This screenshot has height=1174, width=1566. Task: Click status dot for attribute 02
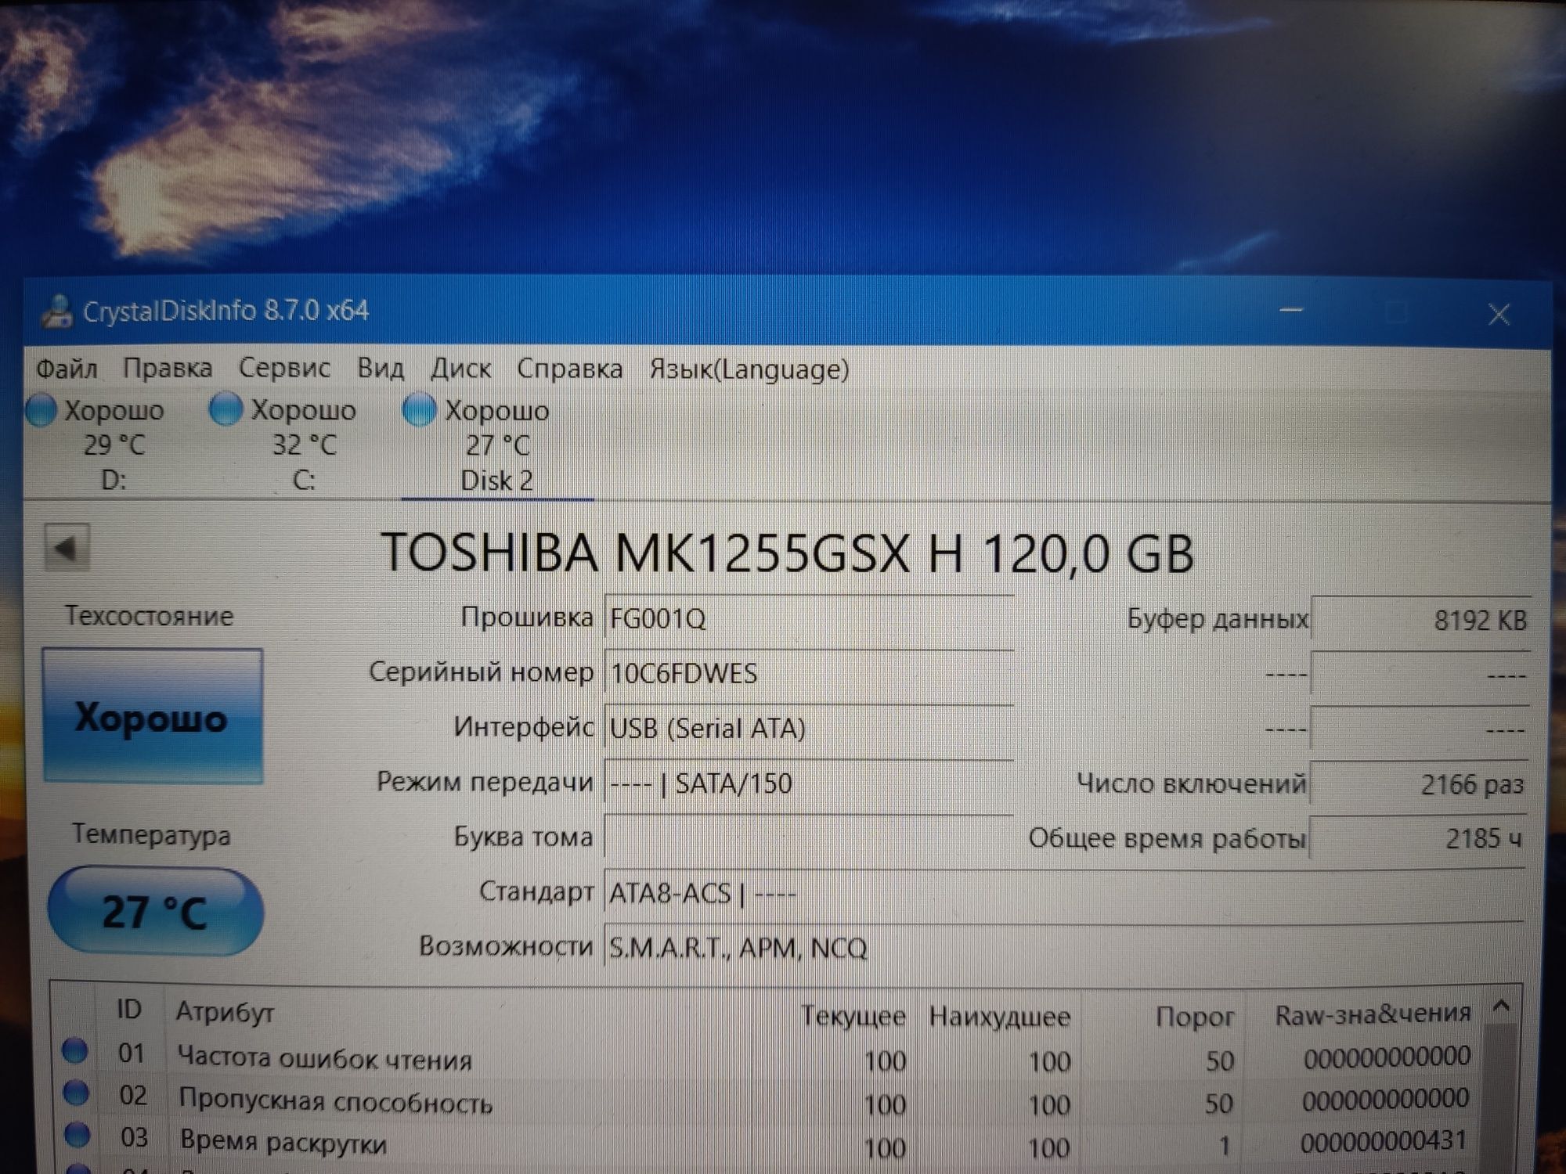(x=76, y=1092)
